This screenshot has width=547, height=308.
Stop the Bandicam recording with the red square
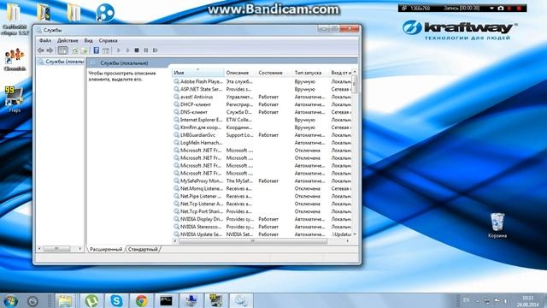click(x=519, y=8)
